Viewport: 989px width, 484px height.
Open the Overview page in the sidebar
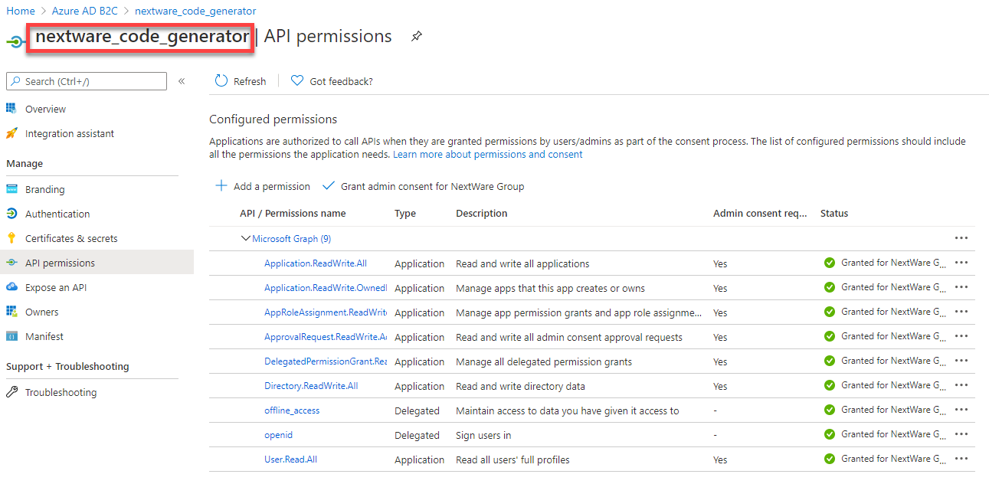point(45,109)
